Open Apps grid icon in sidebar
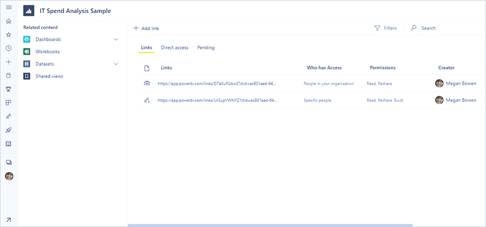This screenshot has width=486, height=227. pos(9,103)
